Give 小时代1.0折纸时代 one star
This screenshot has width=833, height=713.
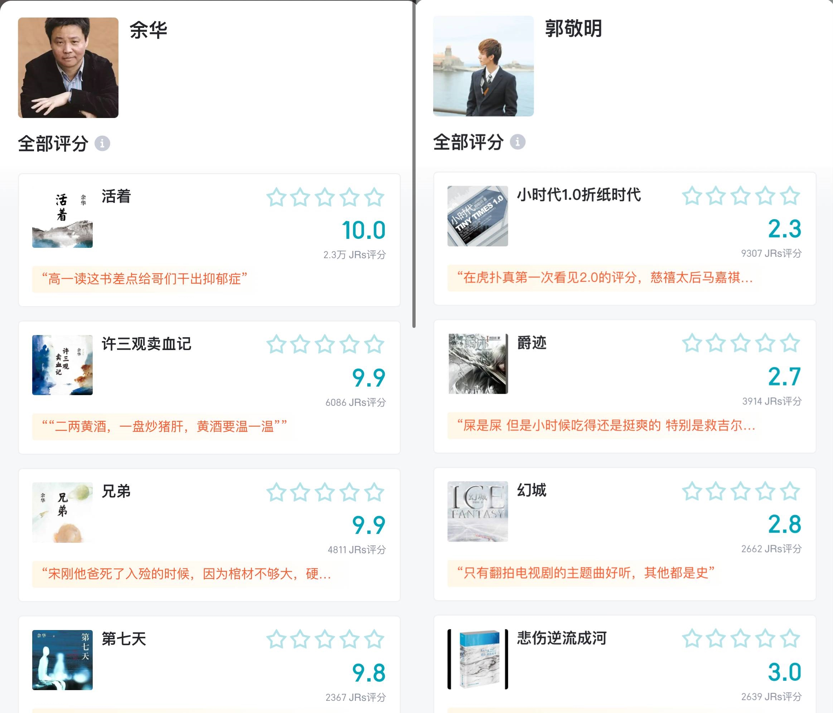(x=692, y=196)
